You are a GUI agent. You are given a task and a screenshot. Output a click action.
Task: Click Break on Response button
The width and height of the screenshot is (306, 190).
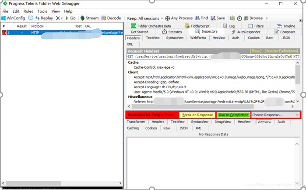(197, 115)
